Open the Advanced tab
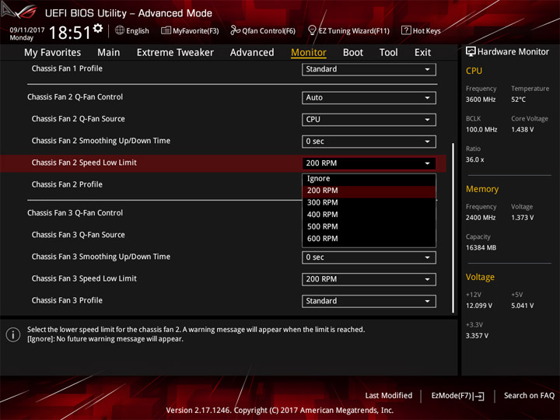The width and height of the screenshot is (560, 420). 252,53
